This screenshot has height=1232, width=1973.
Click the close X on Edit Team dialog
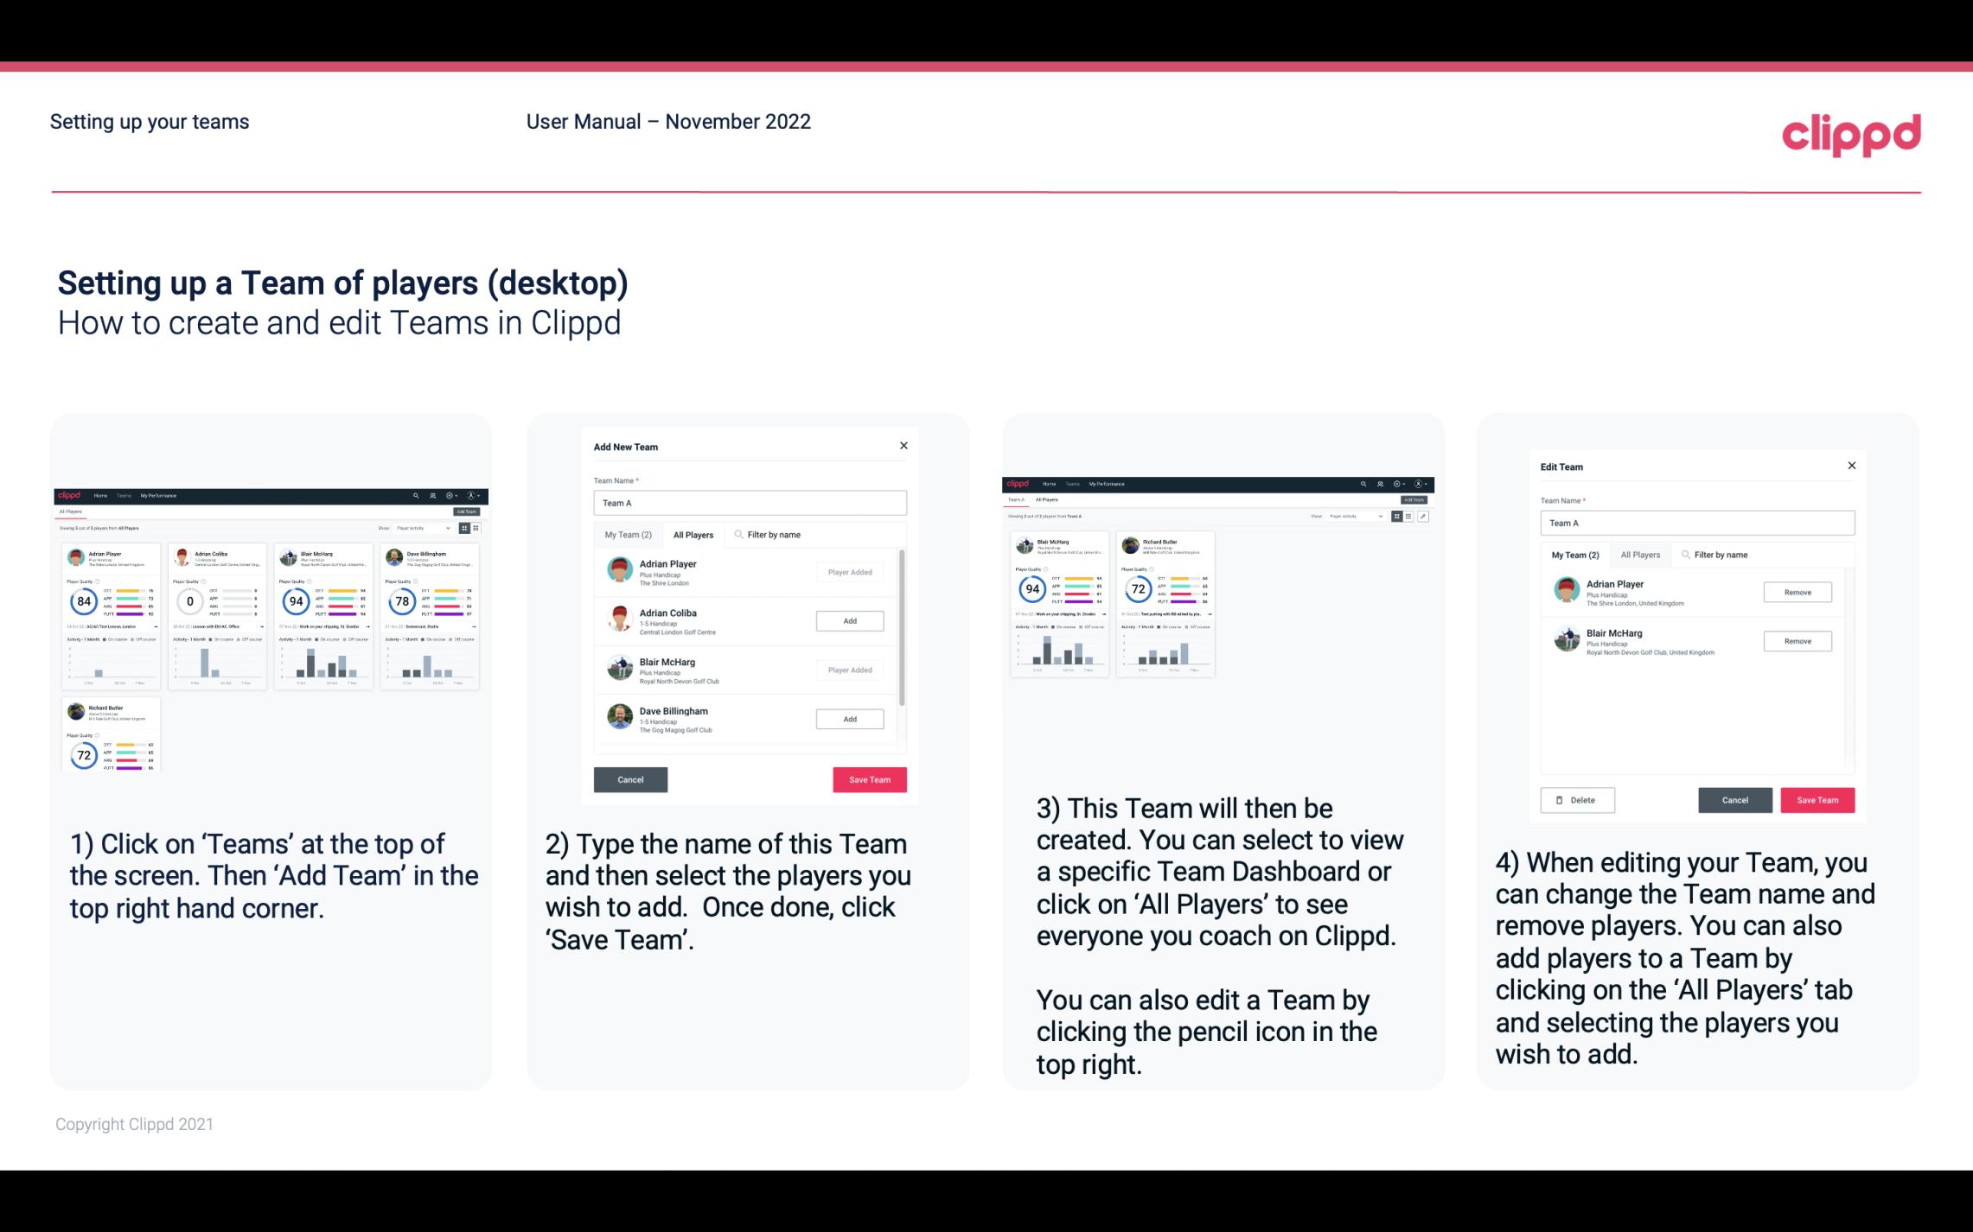(1851, 466)
